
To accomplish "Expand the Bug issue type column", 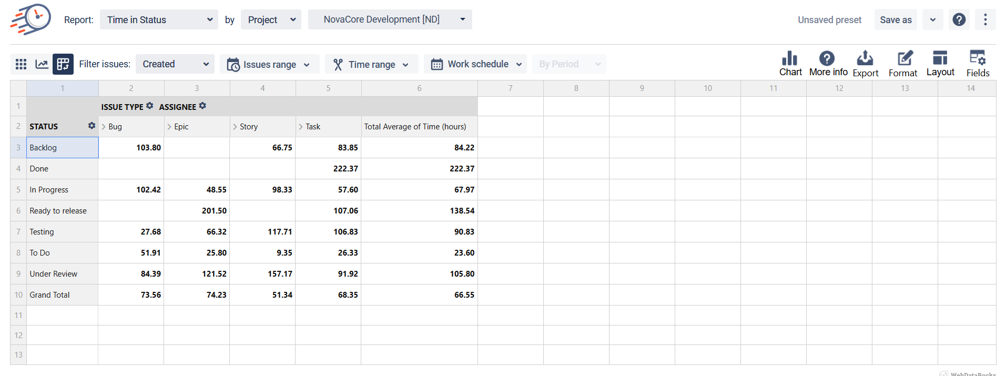I will [x=104, y=127].
